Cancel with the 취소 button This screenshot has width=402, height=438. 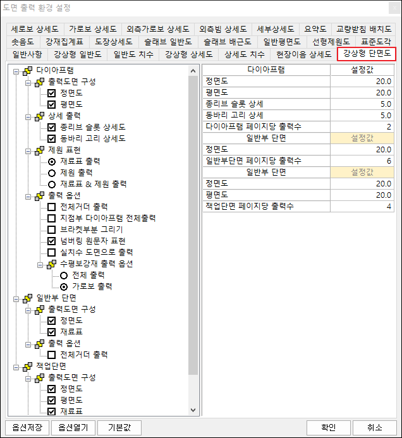click(375, 427)
